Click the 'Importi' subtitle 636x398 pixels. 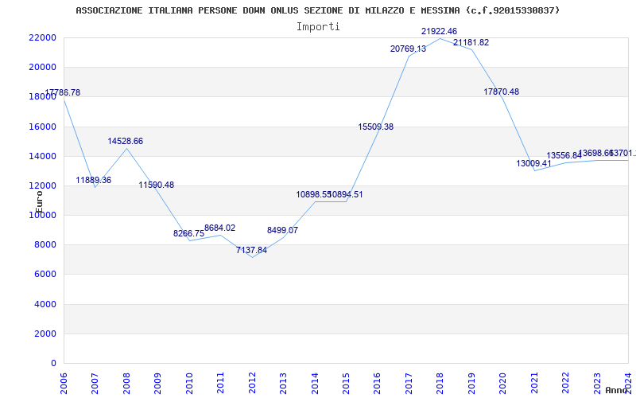pos(318,27)
